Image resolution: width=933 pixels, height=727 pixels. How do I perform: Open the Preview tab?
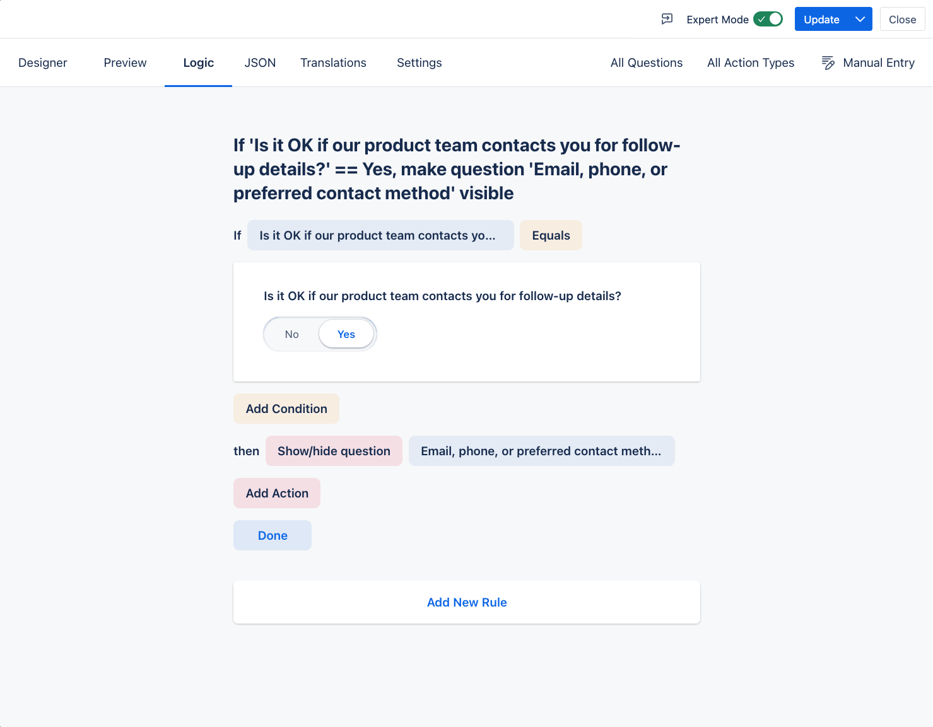125,63
